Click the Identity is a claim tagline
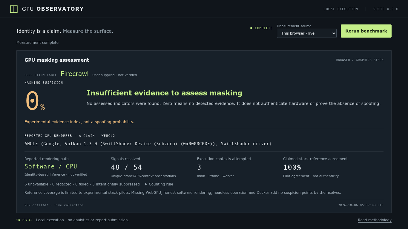The image size is (408, 229). point(65,31)
